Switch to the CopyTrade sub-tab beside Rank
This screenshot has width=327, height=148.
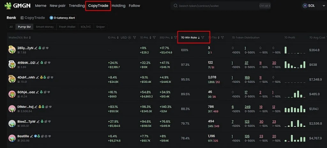pos(33,18)
